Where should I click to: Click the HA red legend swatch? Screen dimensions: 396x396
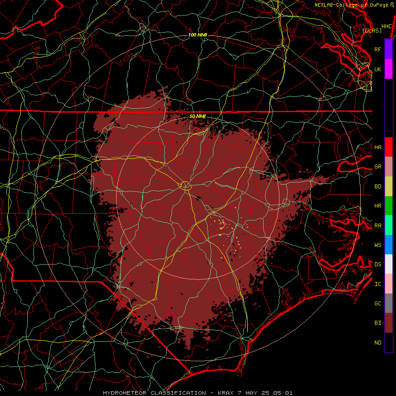(389, 147)
